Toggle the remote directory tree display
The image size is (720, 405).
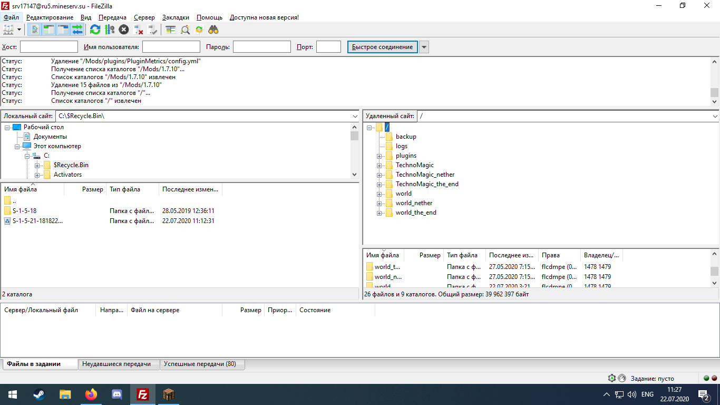(63, 30)
